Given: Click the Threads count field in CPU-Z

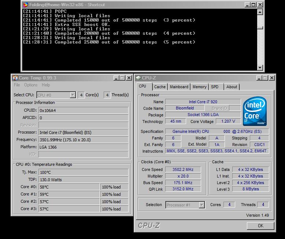Looking at the screenshot, I should pos(263,205).
